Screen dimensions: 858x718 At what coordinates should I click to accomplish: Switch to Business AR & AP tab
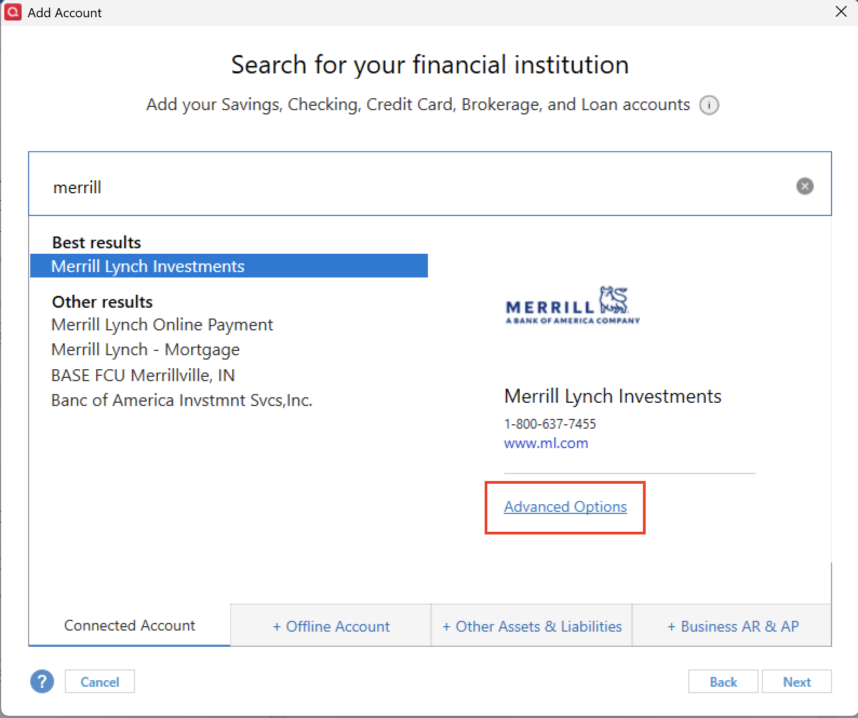[x=733, y=626]
